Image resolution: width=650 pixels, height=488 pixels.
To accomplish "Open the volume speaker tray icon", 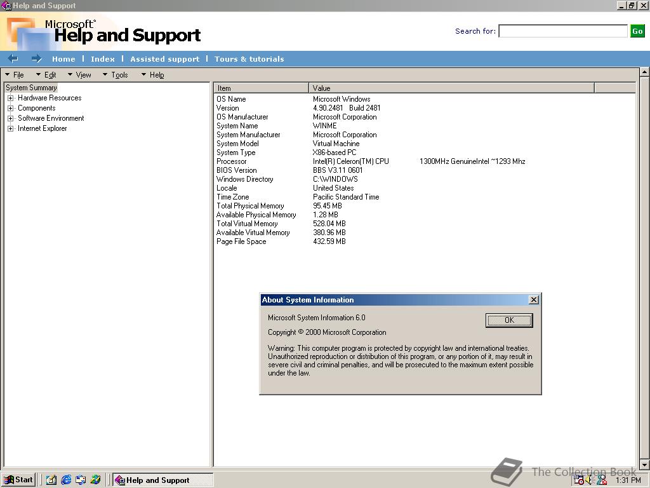I will tap(590, 480).
